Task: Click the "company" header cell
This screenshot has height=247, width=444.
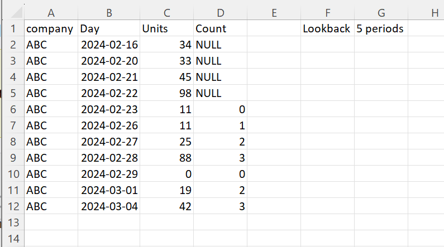Action: tap(50, 29)
